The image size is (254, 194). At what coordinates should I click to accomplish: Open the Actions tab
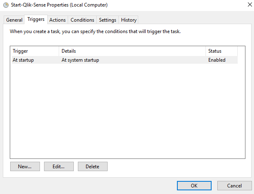coord(57,20)
